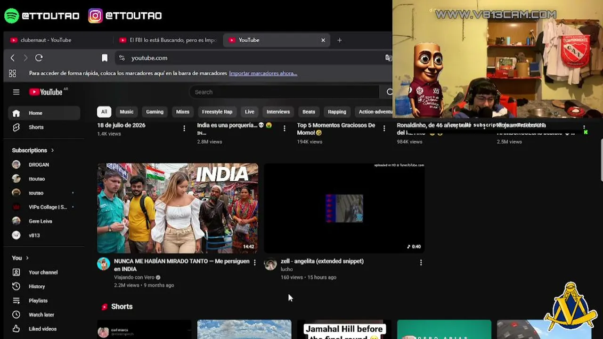Open the "18 de julio de 2026" video title
This screenshot has width=603, height=339.
click(x=121, y=125)
